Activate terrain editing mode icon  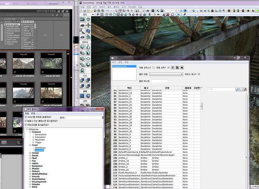coord(82,25)
